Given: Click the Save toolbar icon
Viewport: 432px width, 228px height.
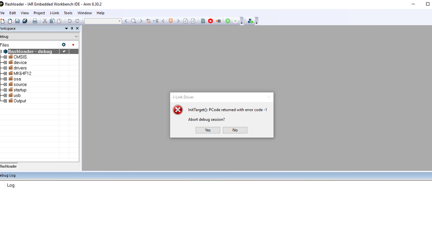Looking at the screenshot, I should pos(17,21).
